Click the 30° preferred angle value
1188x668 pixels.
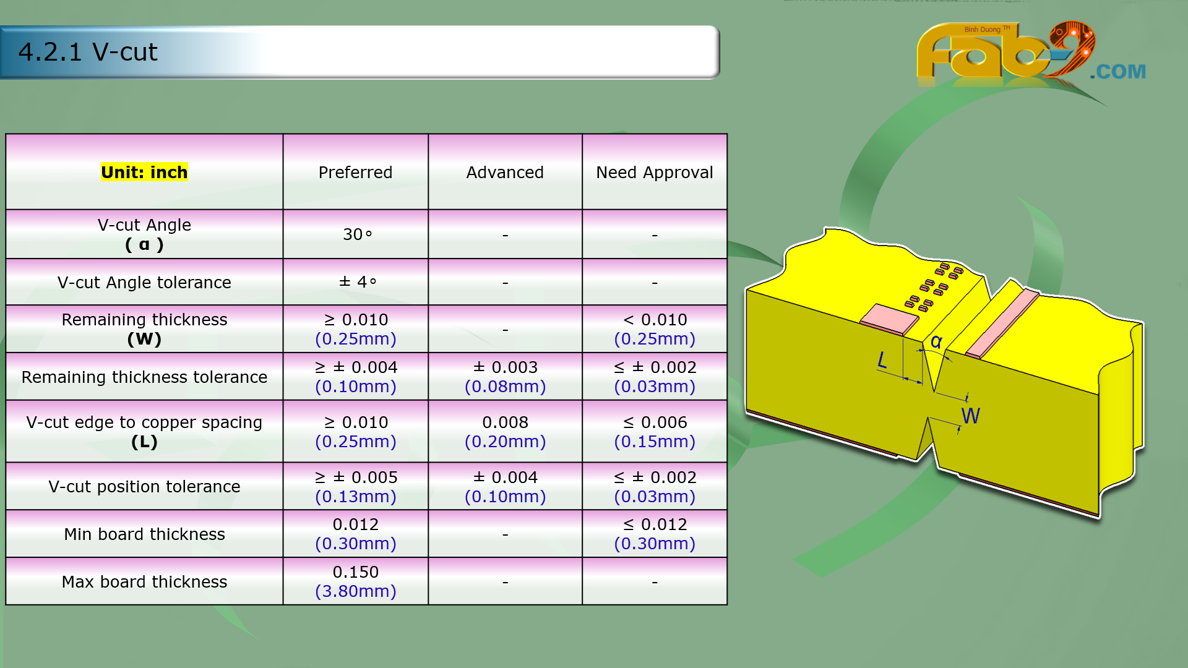pyautogui.click(x=357, y=234)
